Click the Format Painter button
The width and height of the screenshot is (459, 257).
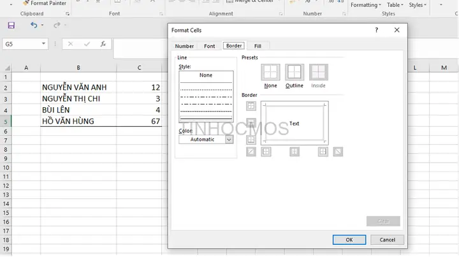tap(45, 3)
